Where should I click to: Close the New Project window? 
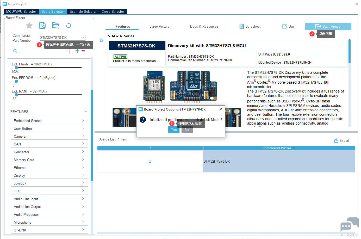point(357,4)
